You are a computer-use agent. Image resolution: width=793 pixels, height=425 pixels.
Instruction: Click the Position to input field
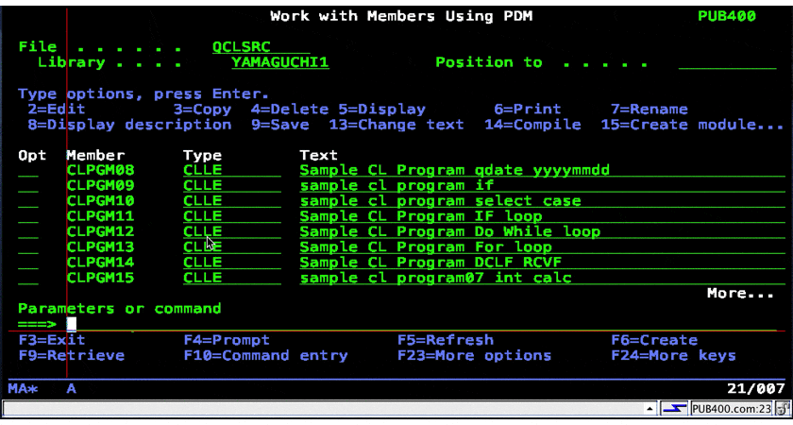(x=727, y=62)
